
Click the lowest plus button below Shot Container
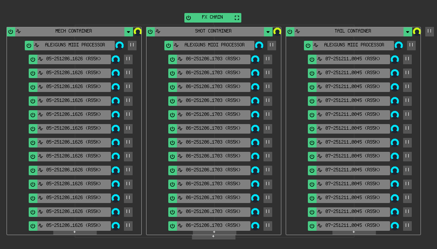coord(213,237)
